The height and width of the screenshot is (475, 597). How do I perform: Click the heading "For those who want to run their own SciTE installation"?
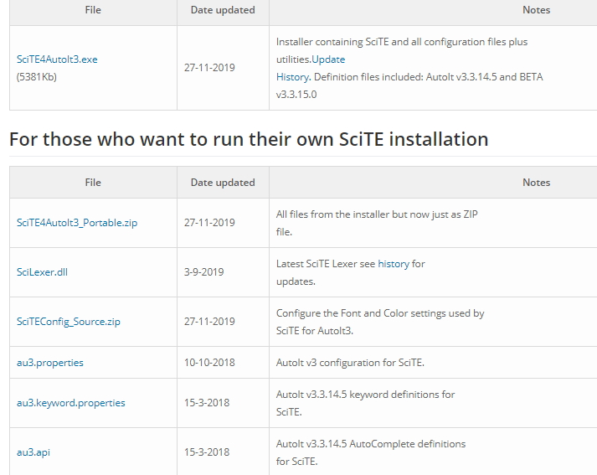pyautogui.click(x=249, y=139)
